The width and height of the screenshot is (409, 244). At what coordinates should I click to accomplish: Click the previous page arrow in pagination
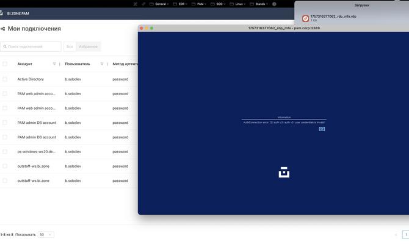(396, 235)
